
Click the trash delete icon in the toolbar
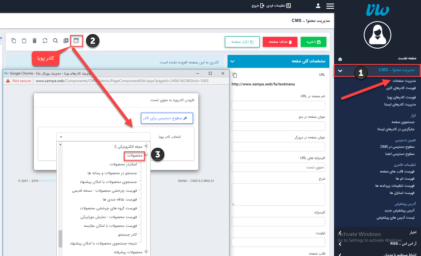pos(34,41)
